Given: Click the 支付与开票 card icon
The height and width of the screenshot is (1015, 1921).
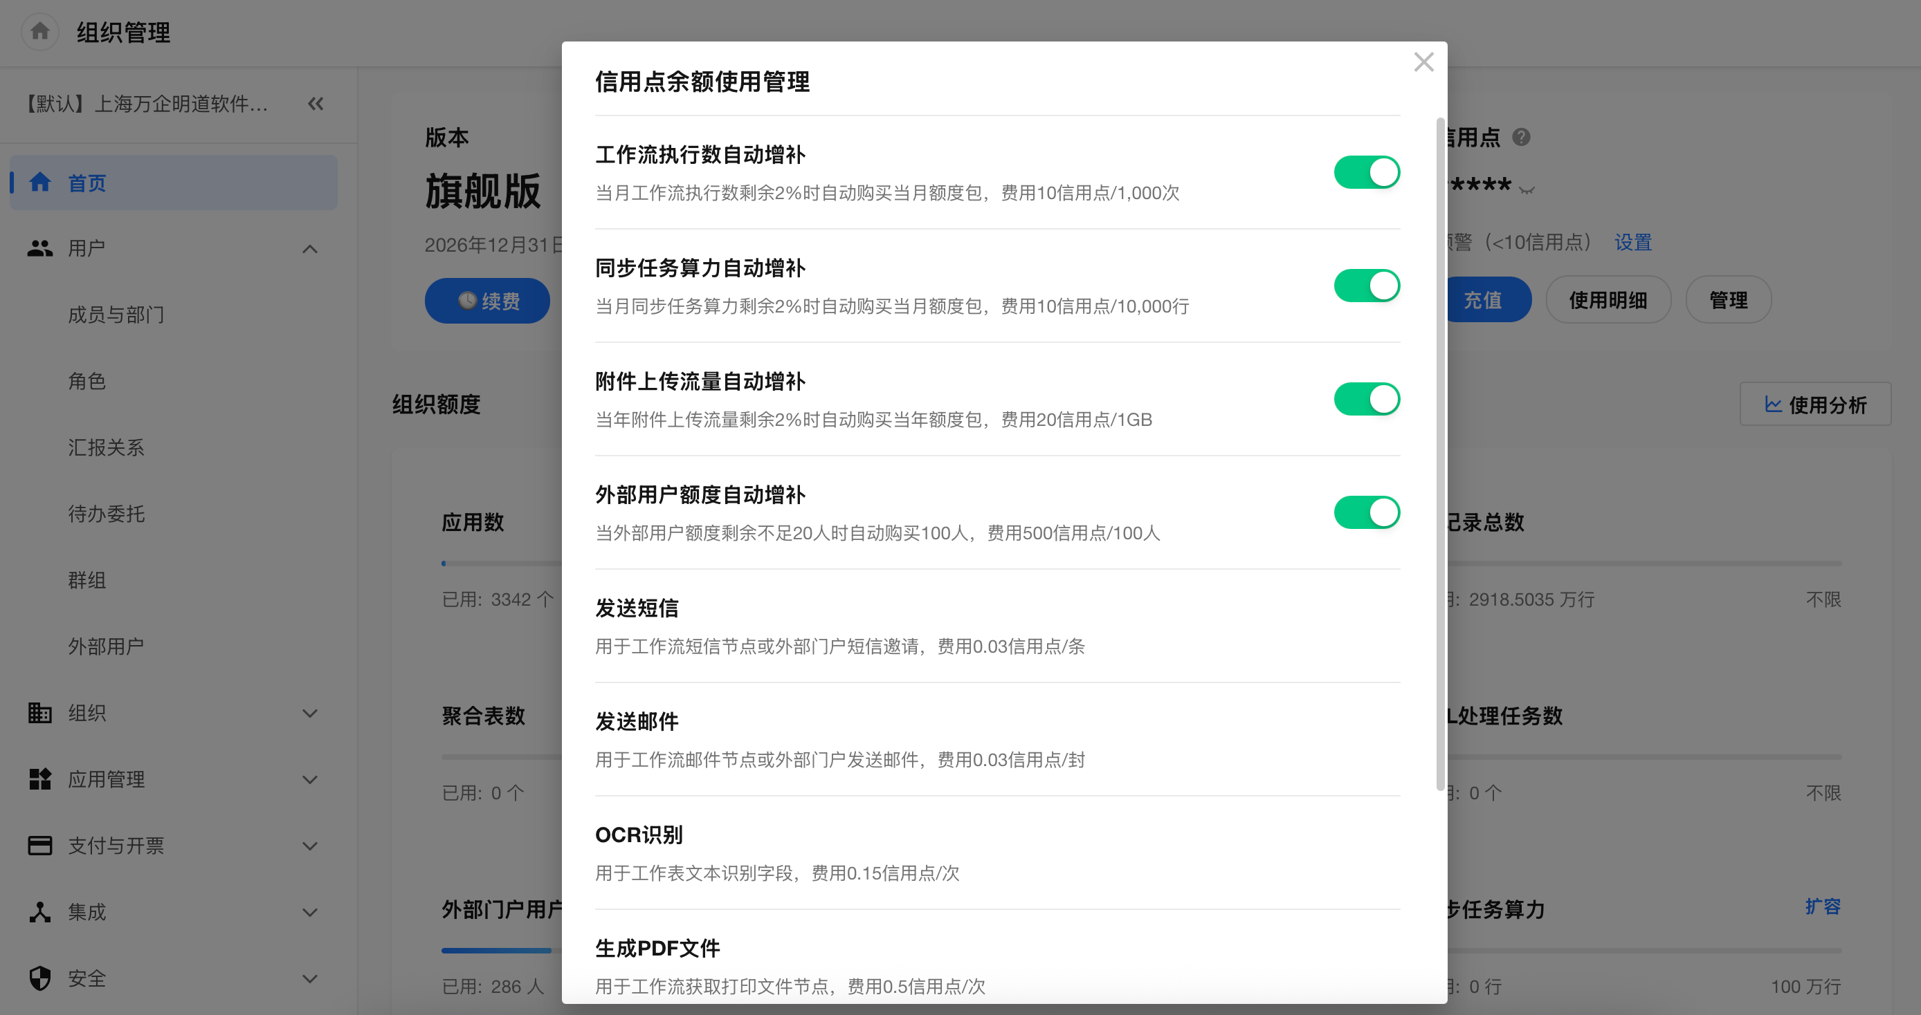Looking at the screenshot, I should click(x=39, y=845).
